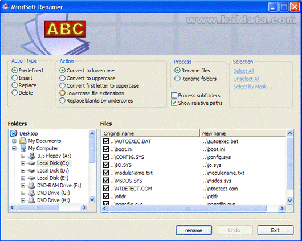The height and width of the screenshot is (241, 302).
Task: Select the Desktop tree label
Action: tap(28, 133)
